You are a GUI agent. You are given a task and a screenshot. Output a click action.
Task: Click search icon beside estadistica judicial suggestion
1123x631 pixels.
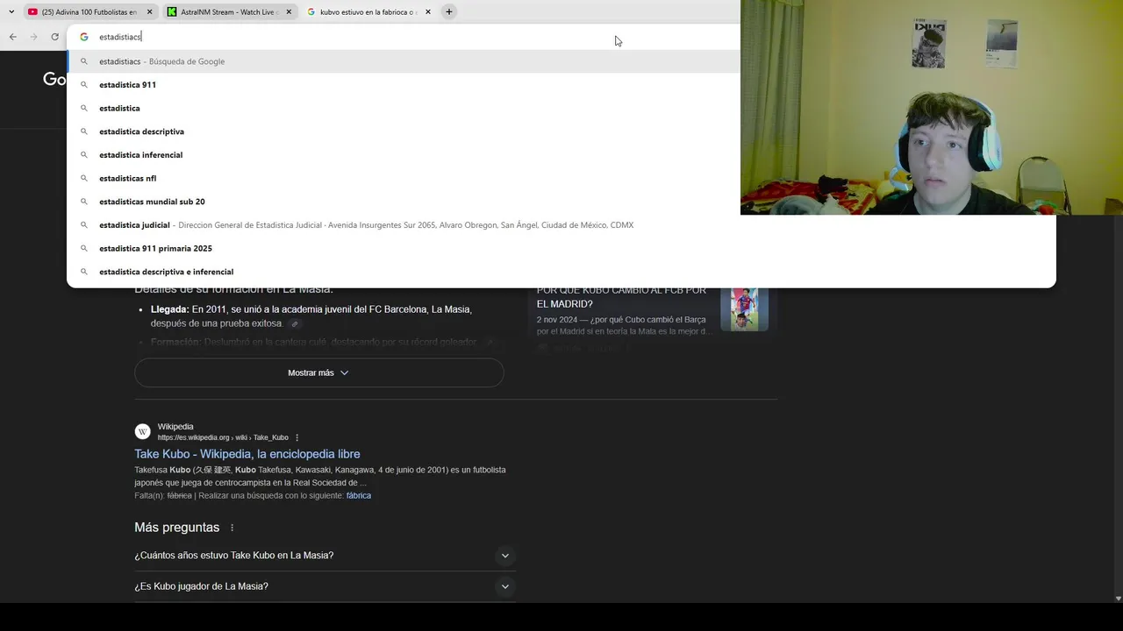[x=84, y=225]
